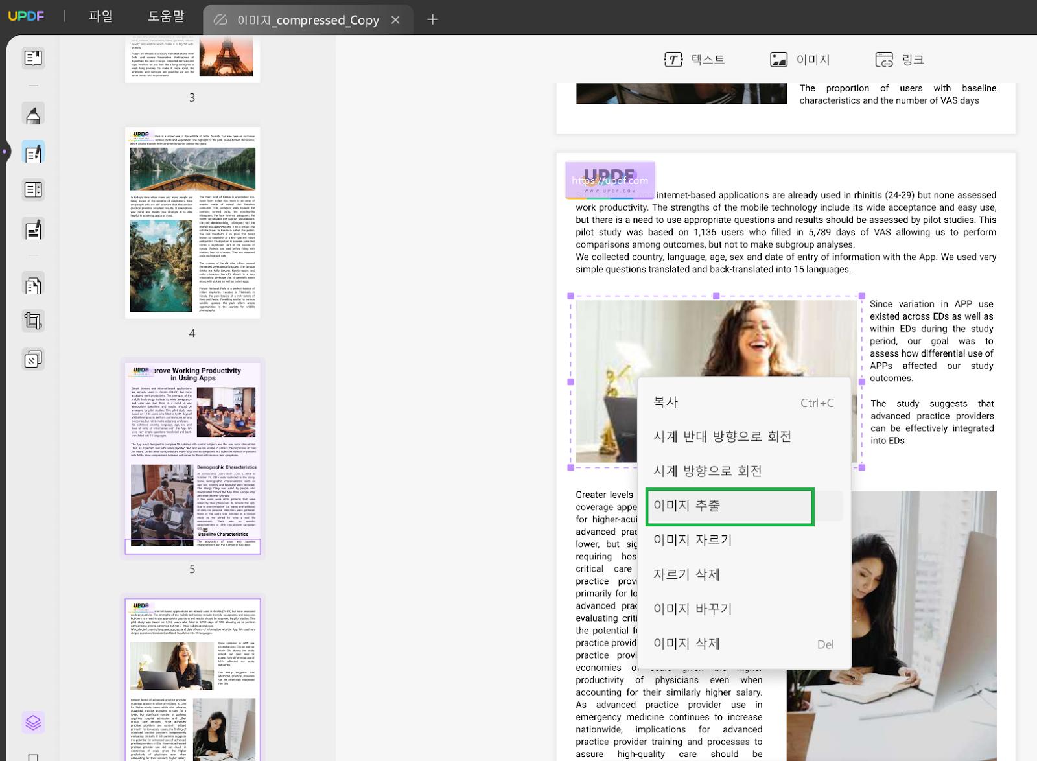The height and width of the screenshot is (761, 1037).
Task: Add a new tab with plus button
Action: [433, 19]
